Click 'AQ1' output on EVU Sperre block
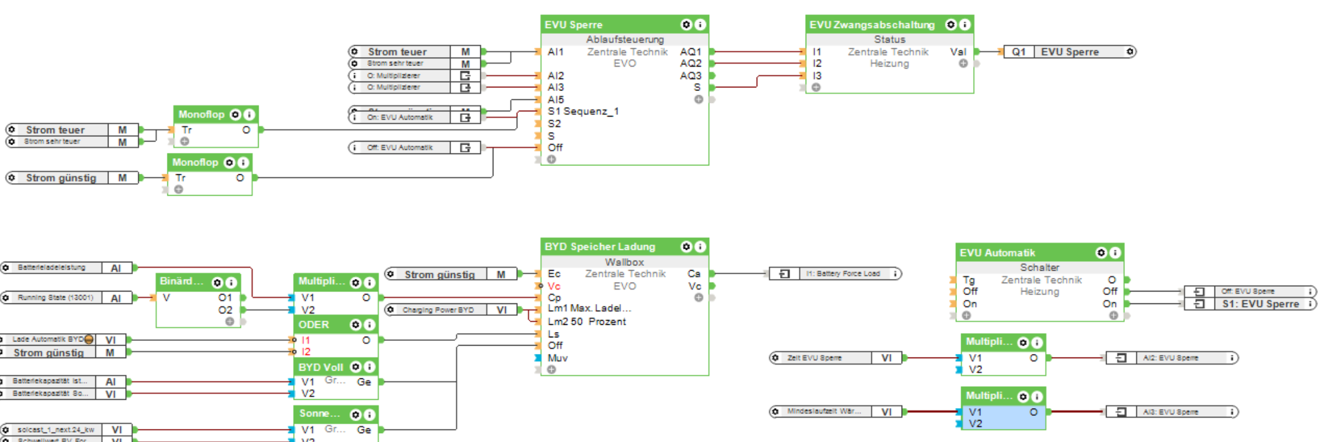Viewport: 1339px width, 442px height. (x=691, y=52)
